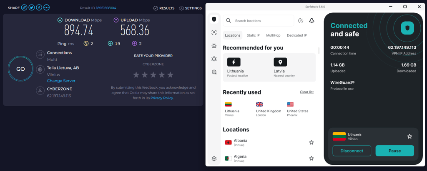Rate provider with first star
Viewport: 427px width, 171px height.
pos(136,75)
